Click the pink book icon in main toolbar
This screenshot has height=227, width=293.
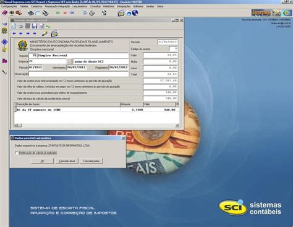click(x=4, y=13)
